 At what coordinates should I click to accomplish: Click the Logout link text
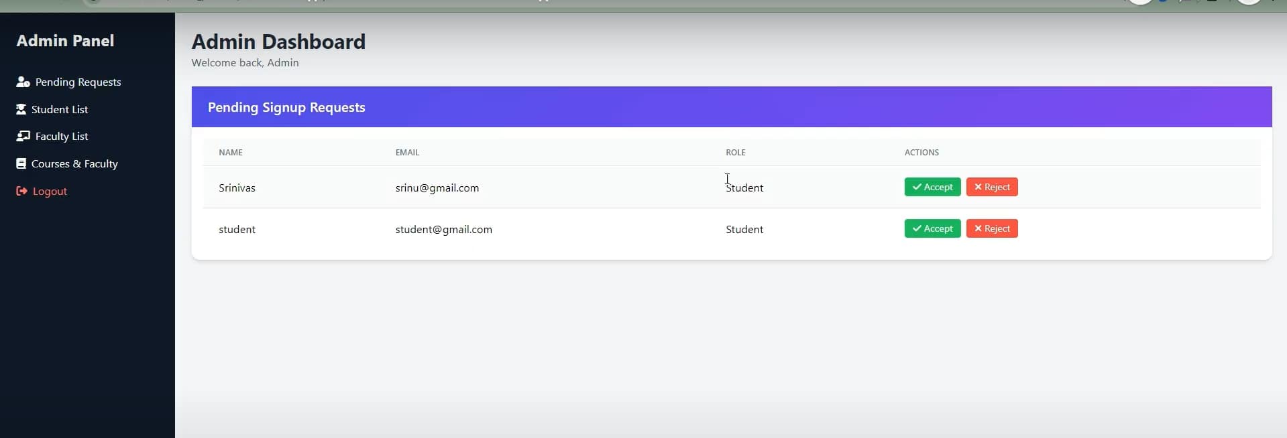50,191
